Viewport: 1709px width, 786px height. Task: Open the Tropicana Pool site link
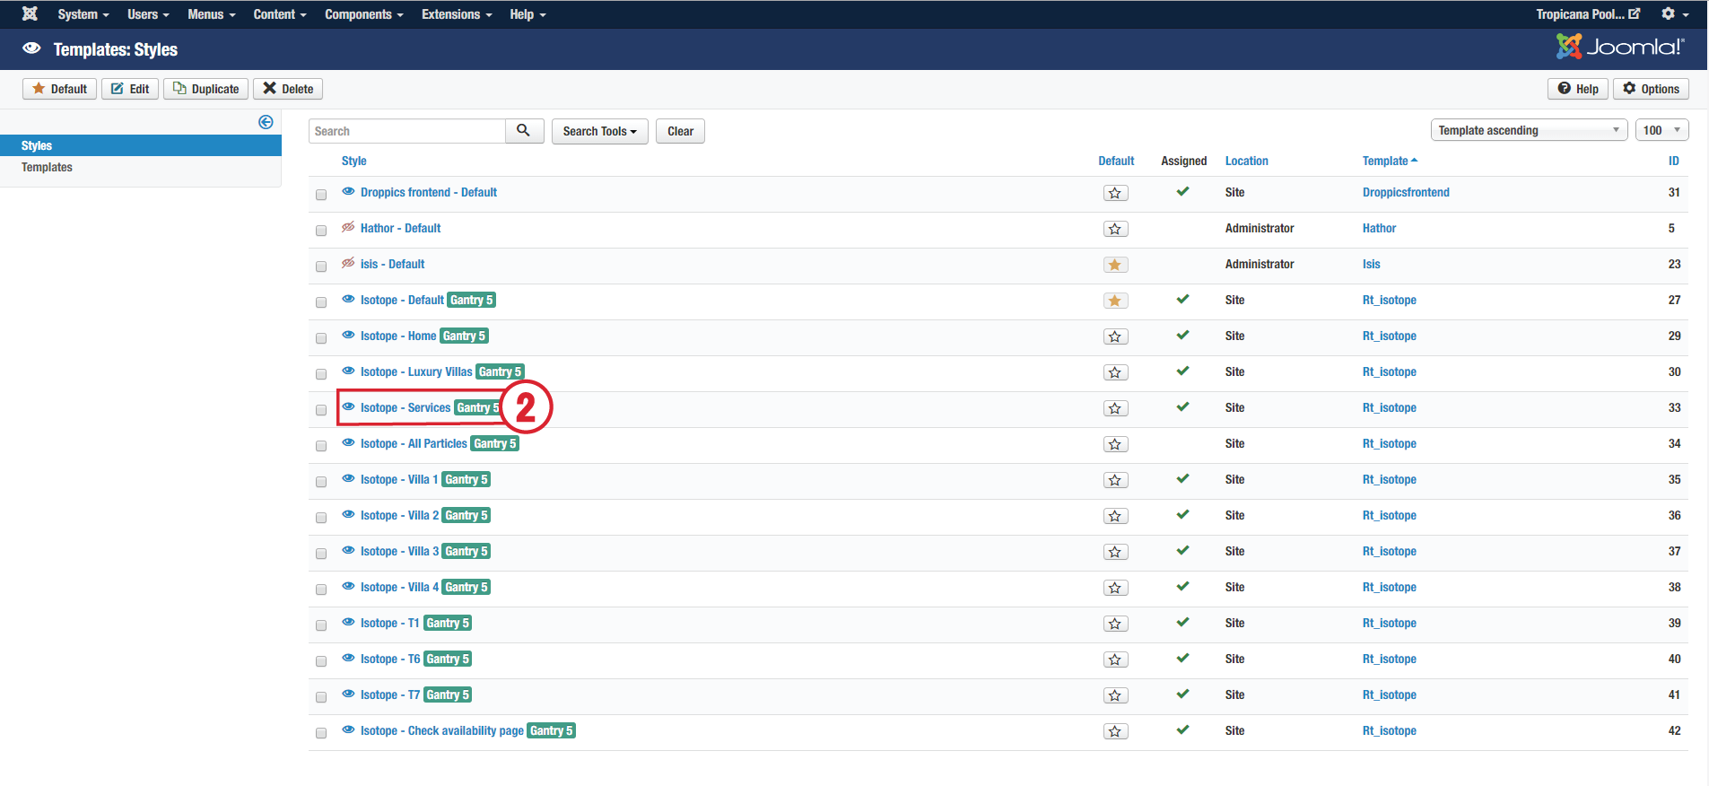point(1588,13)
